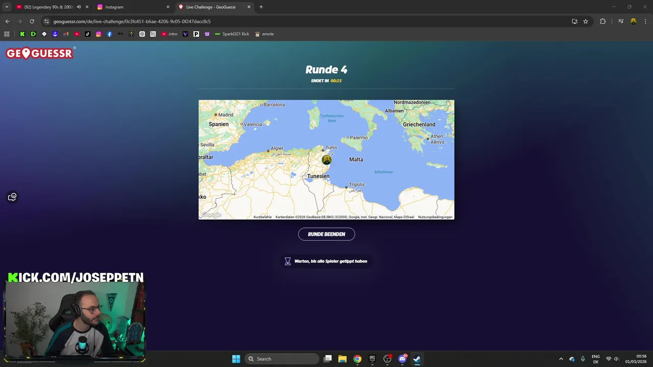Close the Instagram tab
Viewport: 653px width, 367px height.
click(168, 7)
